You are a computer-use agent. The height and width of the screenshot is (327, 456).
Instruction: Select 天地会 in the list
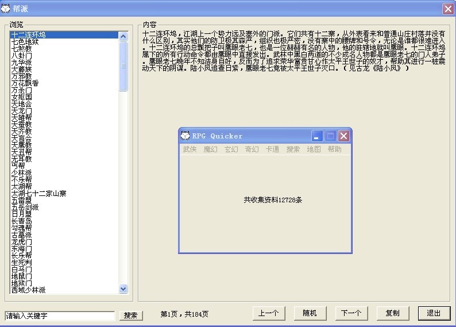point(64,104)
